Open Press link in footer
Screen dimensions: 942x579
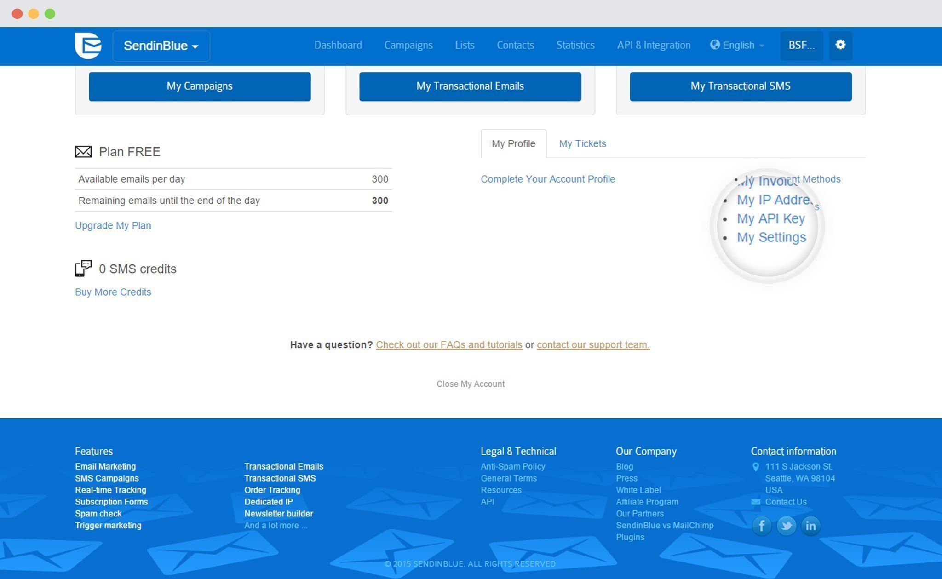[626, 478]
